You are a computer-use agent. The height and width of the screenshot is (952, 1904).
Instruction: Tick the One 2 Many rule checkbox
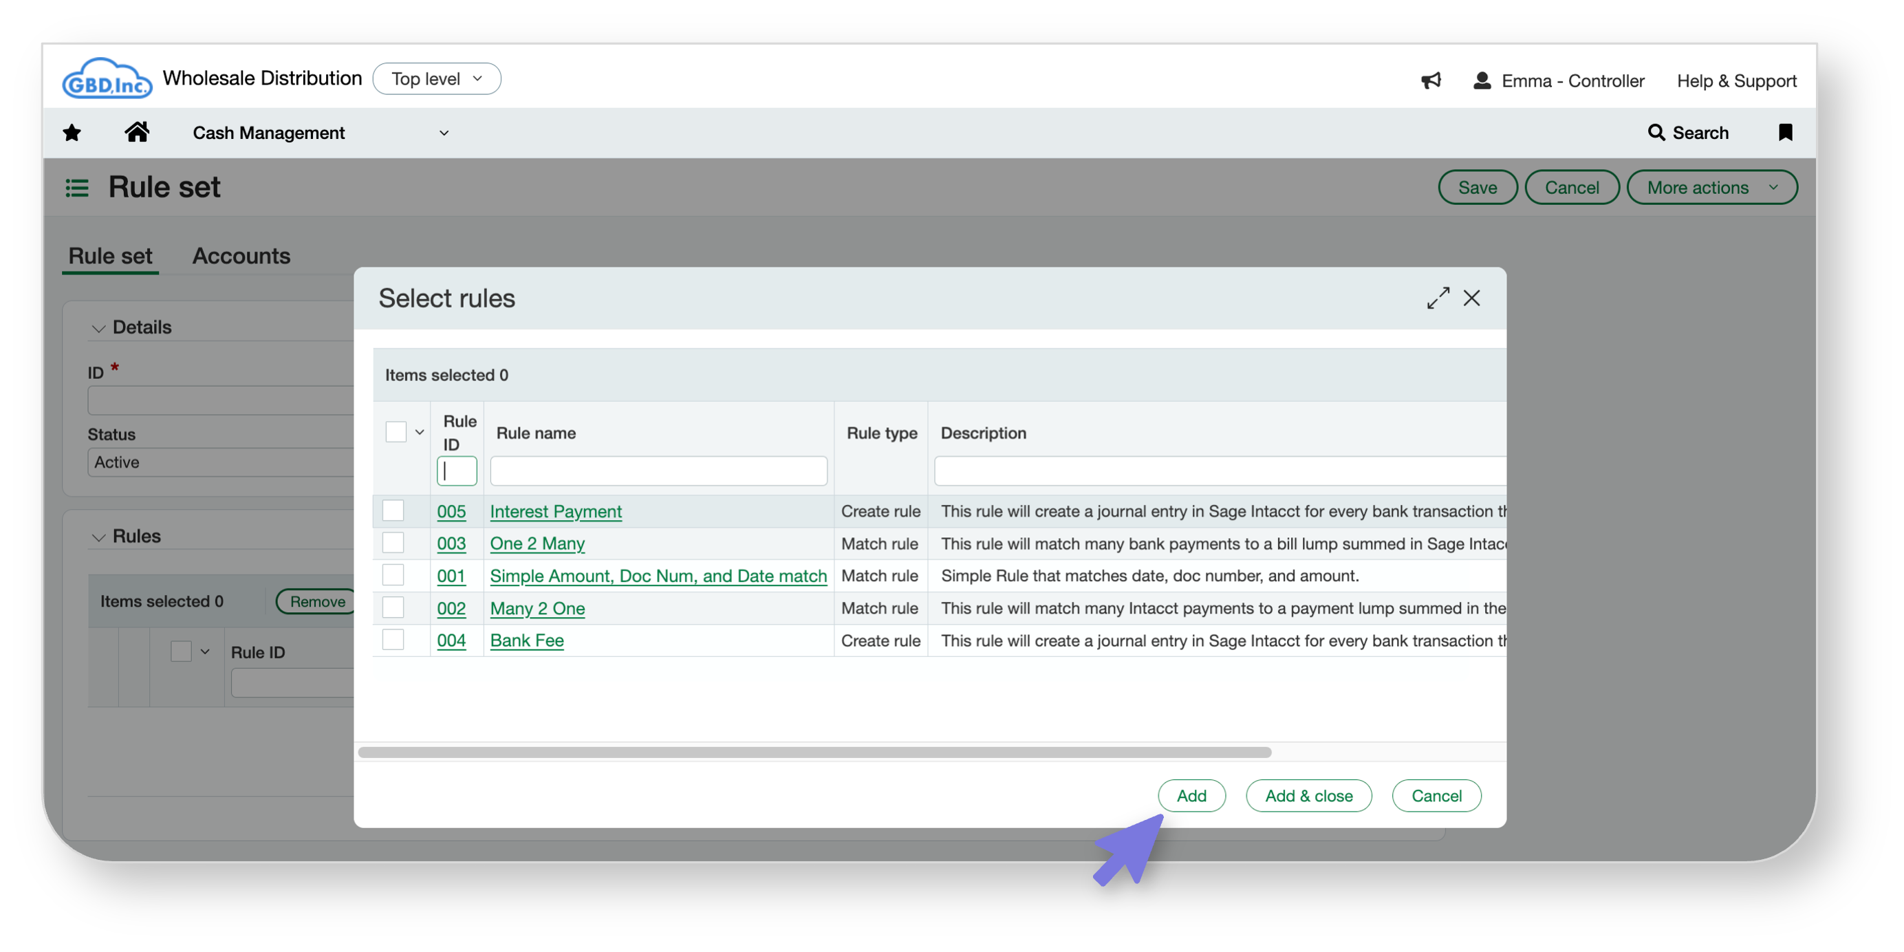pos(393,543)
